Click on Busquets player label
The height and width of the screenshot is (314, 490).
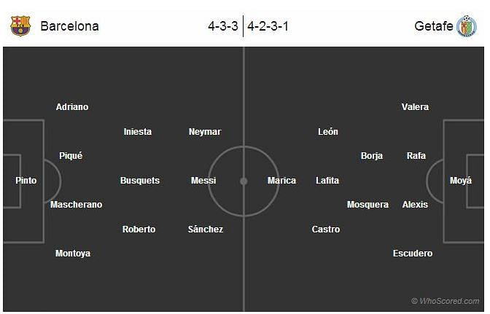[x=140, y=181]
